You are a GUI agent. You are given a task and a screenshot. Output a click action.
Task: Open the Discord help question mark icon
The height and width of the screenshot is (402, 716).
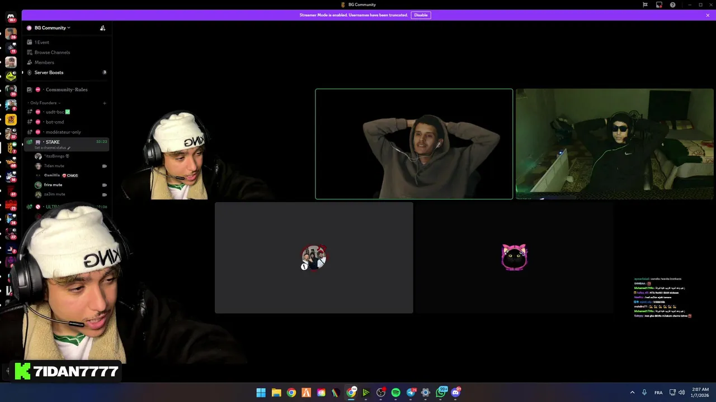(672, 4)
